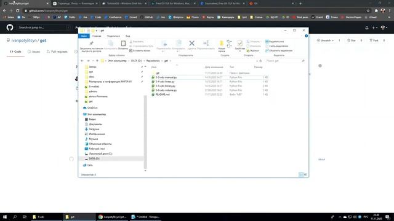The image size is (394, 221).
Task: Pin folder to Quick access in Explorer ribbon
Action: (x=92, y=47)
